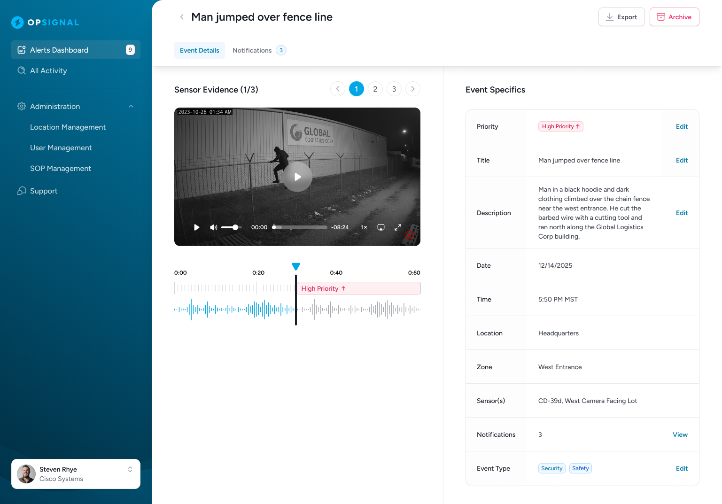Enter fullscreen mode on the video
This screenshot has width=722, height=504.
(397, 227)
